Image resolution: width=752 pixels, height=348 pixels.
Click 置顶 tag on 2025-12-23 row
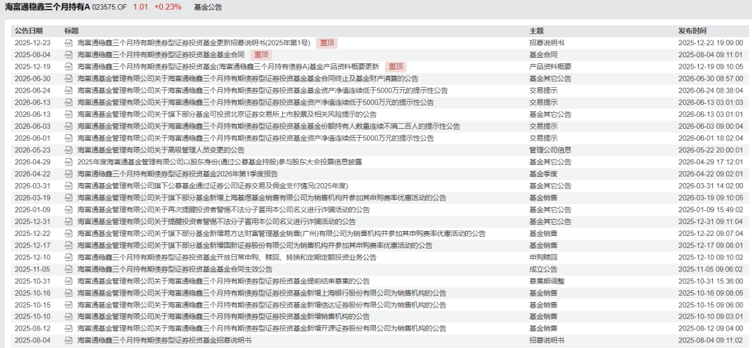pos(327,42)
